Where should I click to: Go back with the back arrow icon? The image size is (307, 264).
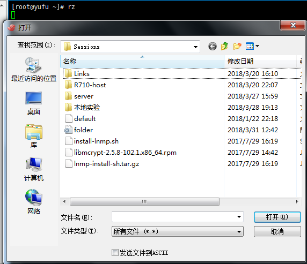(x=213, y=47)
